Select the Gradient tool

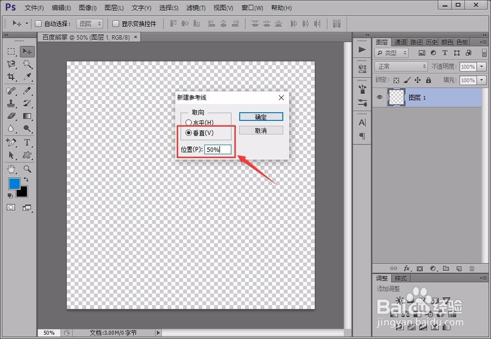pos(27,116)
